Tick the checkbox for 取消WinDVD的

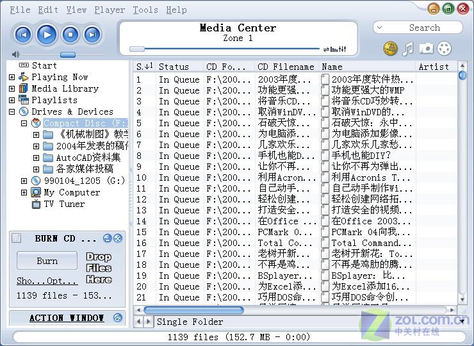[x=325, y=112]
